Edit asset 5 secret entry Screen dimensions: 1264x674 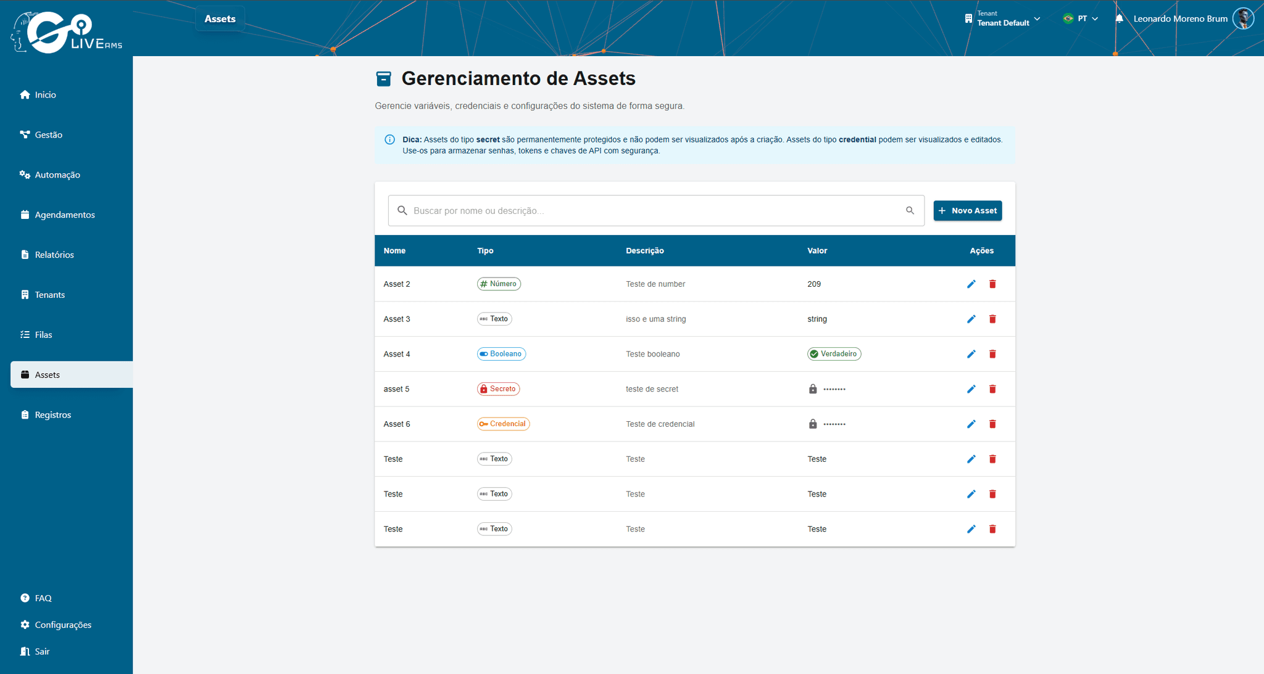click(x=971, y=389)
